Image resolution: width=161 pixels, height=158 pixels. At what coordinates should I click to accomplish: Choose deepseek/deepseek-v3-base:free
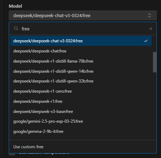(81, 112)
